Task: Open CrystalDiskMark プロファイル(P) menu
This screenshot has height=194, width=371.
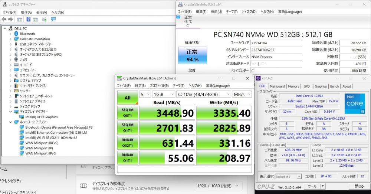Action: coord(159,86)
